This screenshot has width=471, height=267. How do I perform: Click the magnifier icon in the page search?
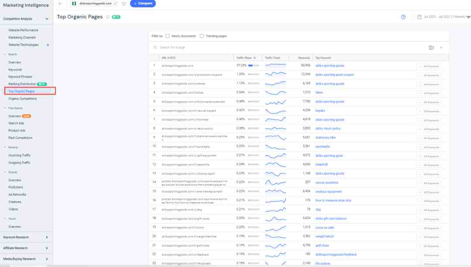click(155, 47)
